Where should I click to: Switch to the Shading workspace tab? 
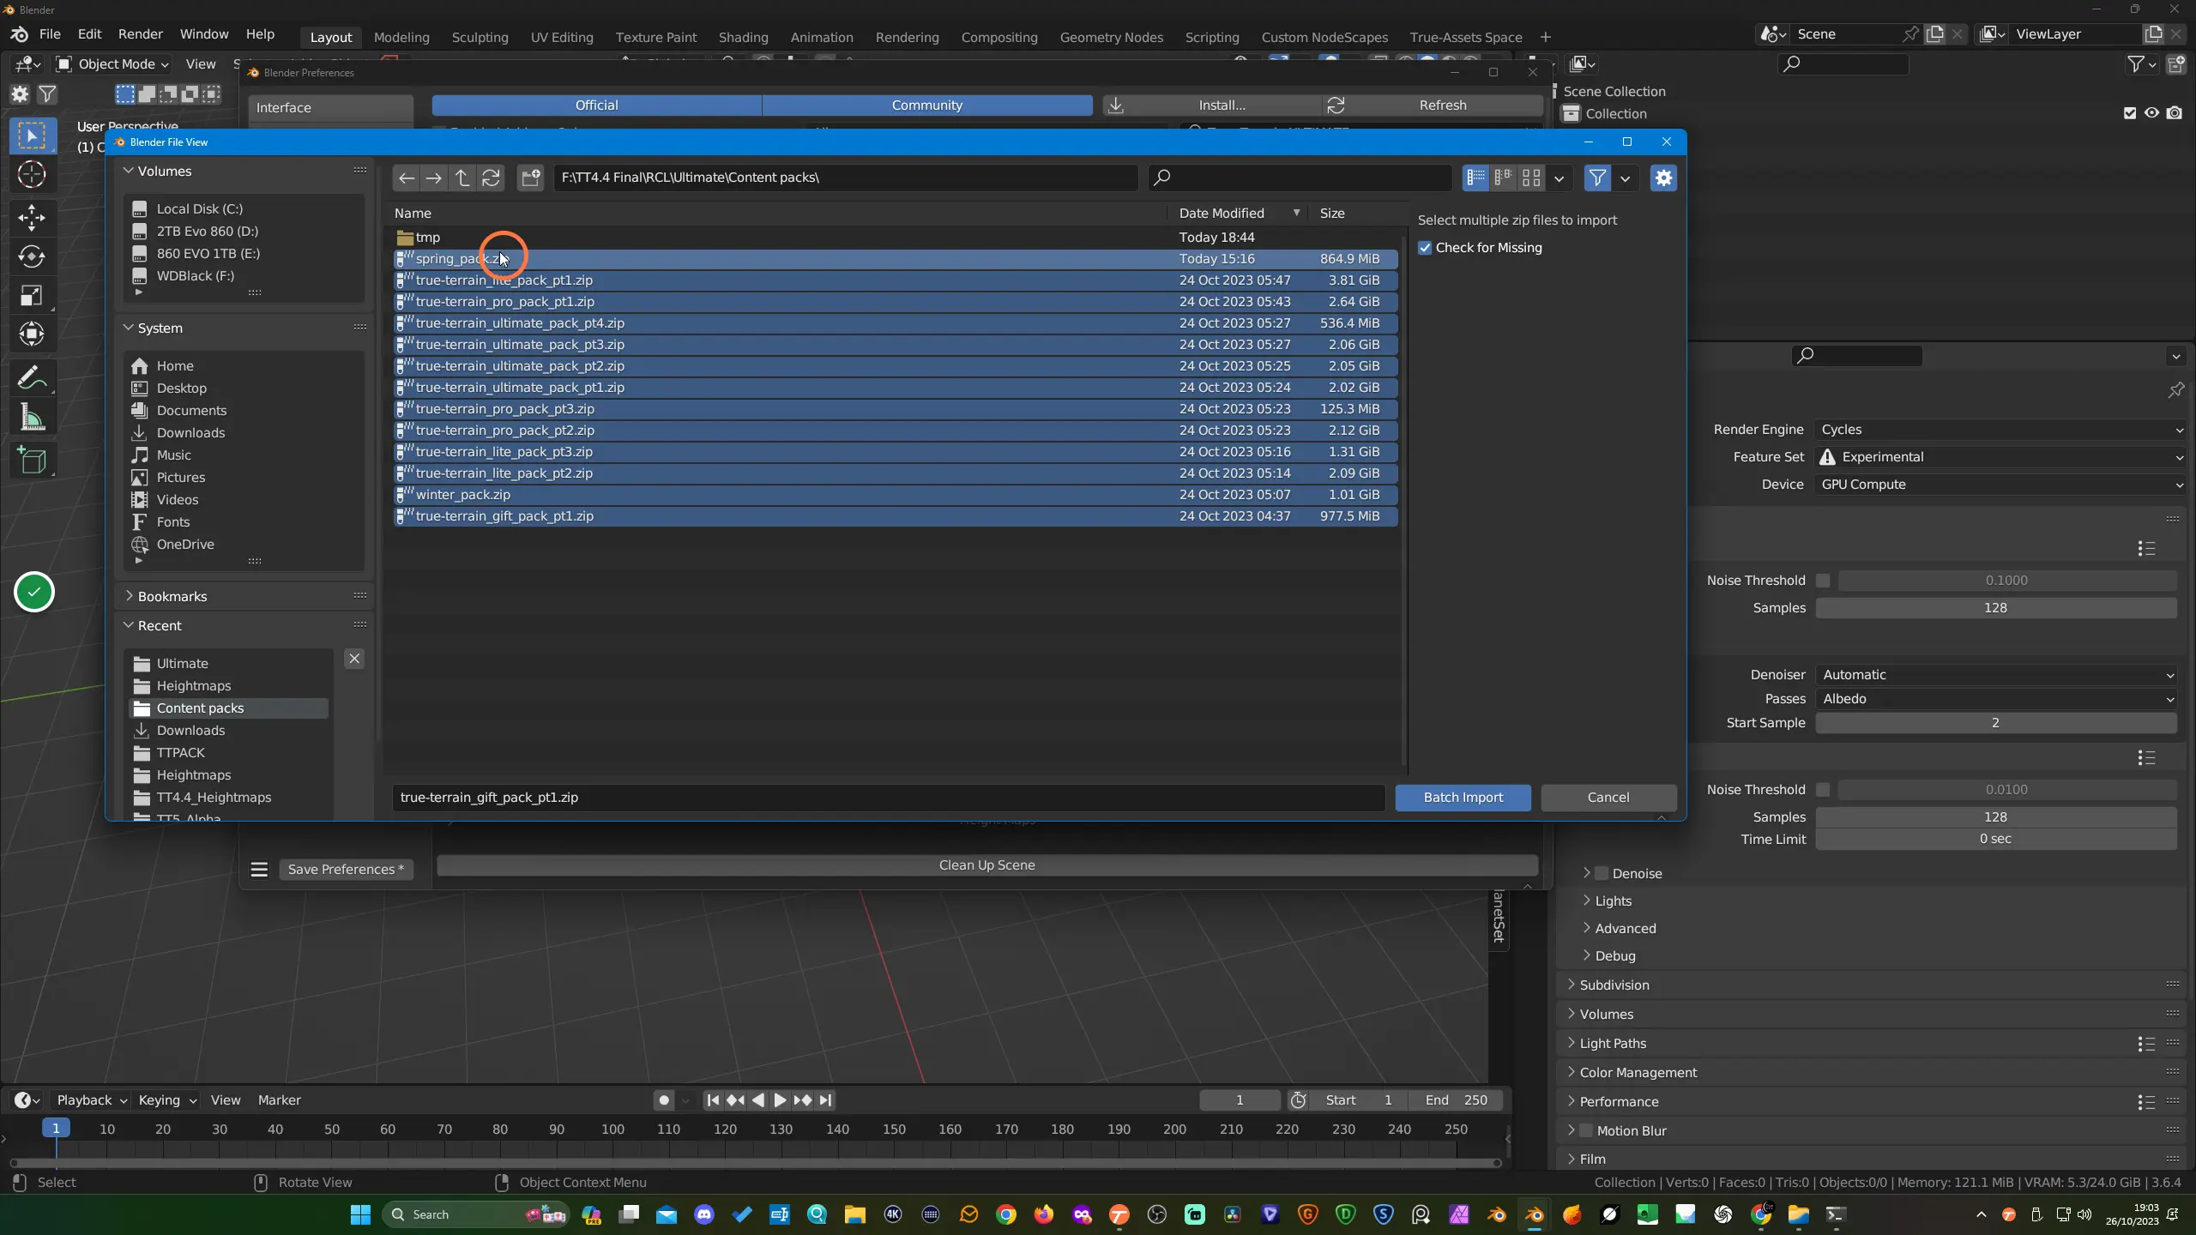coord(743,38)
